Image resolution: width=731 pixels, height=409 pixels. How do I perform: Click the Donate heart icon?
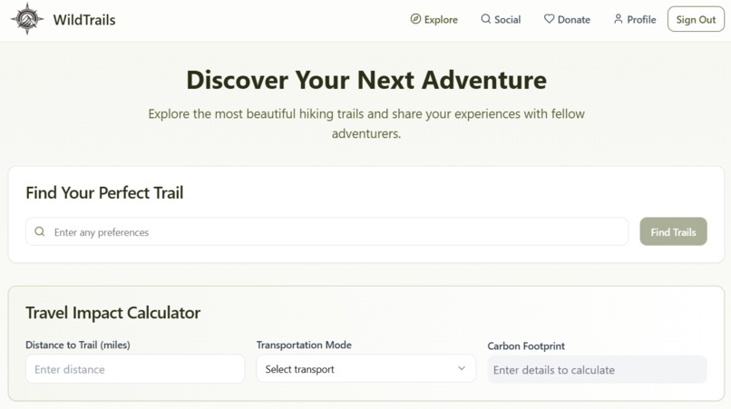pos(550,19)
